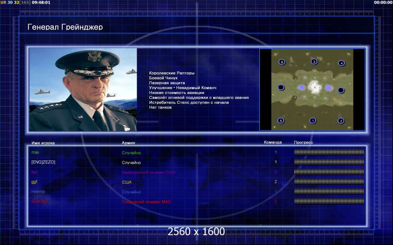Image resolution: width=393 pixels, height=245 pixels.
Task: Click the "Королевские Рапторы" ability line
Action: (172, 73)
